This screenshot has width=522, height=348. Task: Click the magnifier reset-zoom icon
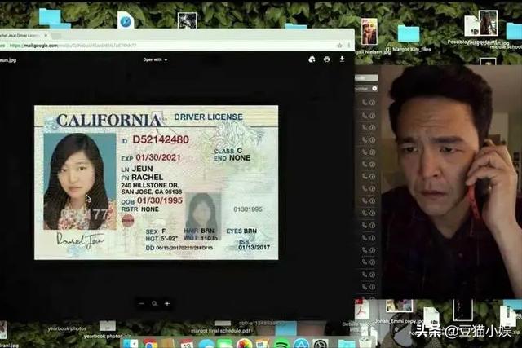154,303
